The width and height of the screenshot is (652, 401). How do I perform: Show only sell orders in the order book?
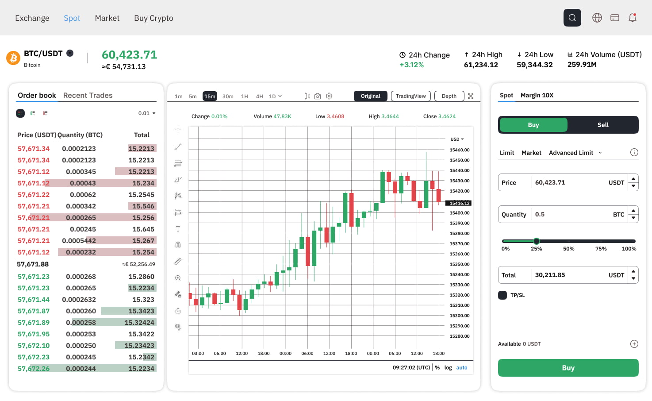45,113
